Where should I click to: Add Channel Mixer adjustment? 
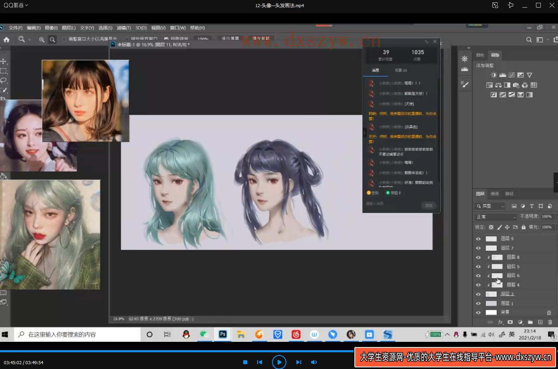point(525,85)
